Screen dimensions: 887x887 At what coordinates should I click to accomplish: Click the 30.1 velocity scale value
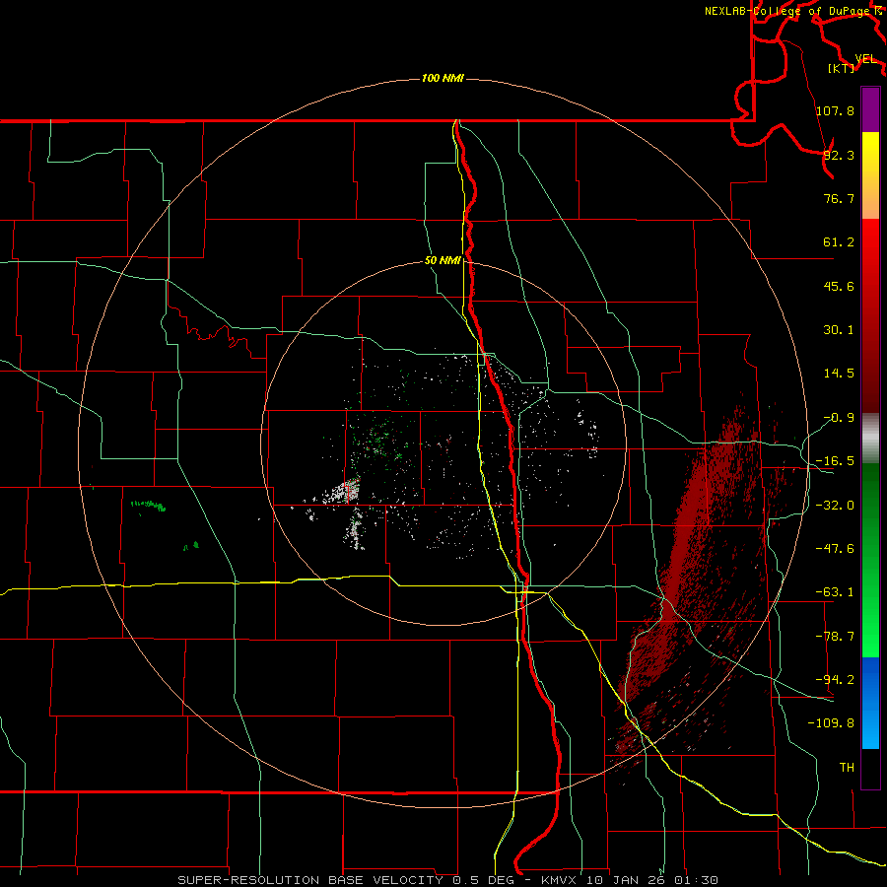click(839, 330)
